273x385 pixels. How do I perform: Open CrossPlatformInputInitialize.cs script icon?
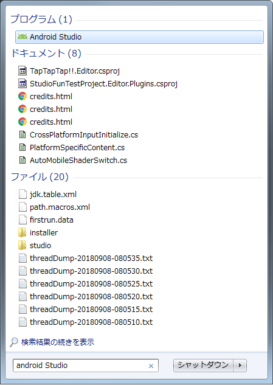click(22, 134)
